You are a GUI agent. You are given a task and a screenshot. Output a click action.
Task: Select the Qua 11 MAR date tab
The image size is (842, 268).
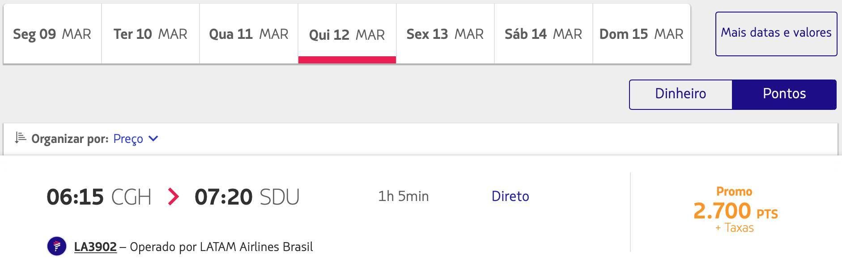pyautogui.click(x=249, y=34)
